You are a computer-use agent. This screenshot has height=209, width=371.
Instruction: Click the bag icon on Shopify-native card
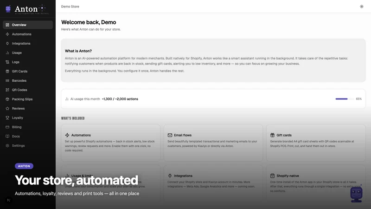[272, 176]
